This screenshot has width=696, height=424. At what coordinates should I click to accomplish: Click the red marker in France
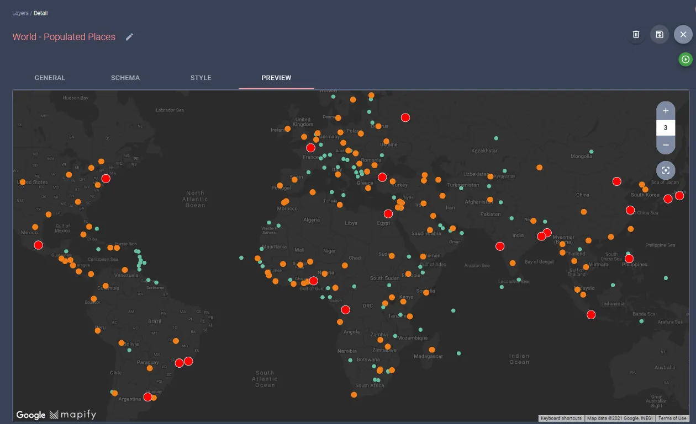pos(310,148)
